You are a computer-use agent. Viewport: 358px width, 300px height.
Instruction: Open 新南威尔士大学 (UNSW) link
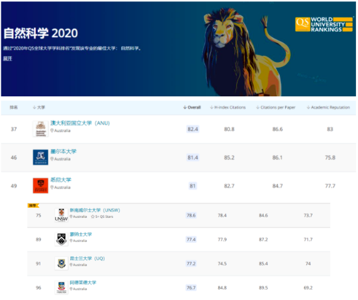(x=95, y=210)
